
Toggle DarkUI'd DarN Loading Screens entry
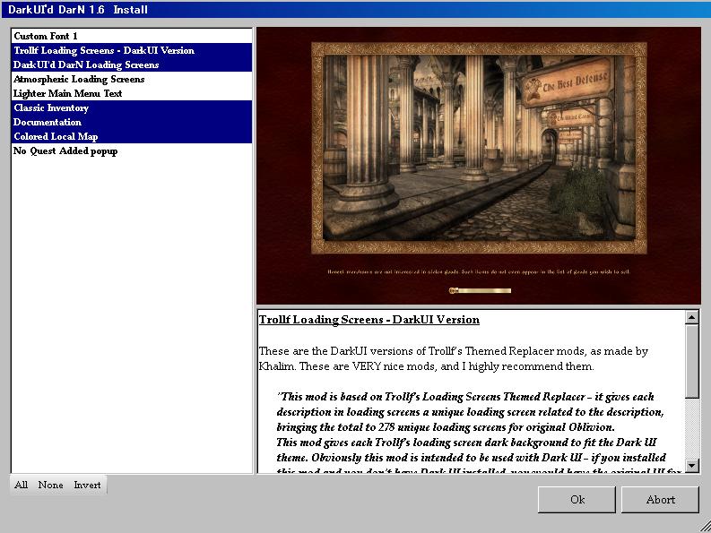pos(132,64)
